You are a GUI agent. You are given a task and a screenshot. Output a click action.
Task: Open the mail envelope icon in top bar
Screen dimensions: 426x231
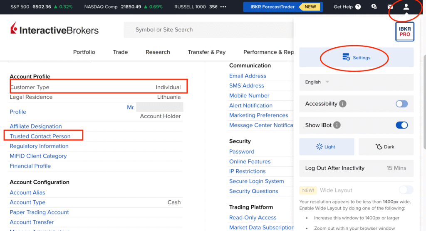(x=390, y=7)
